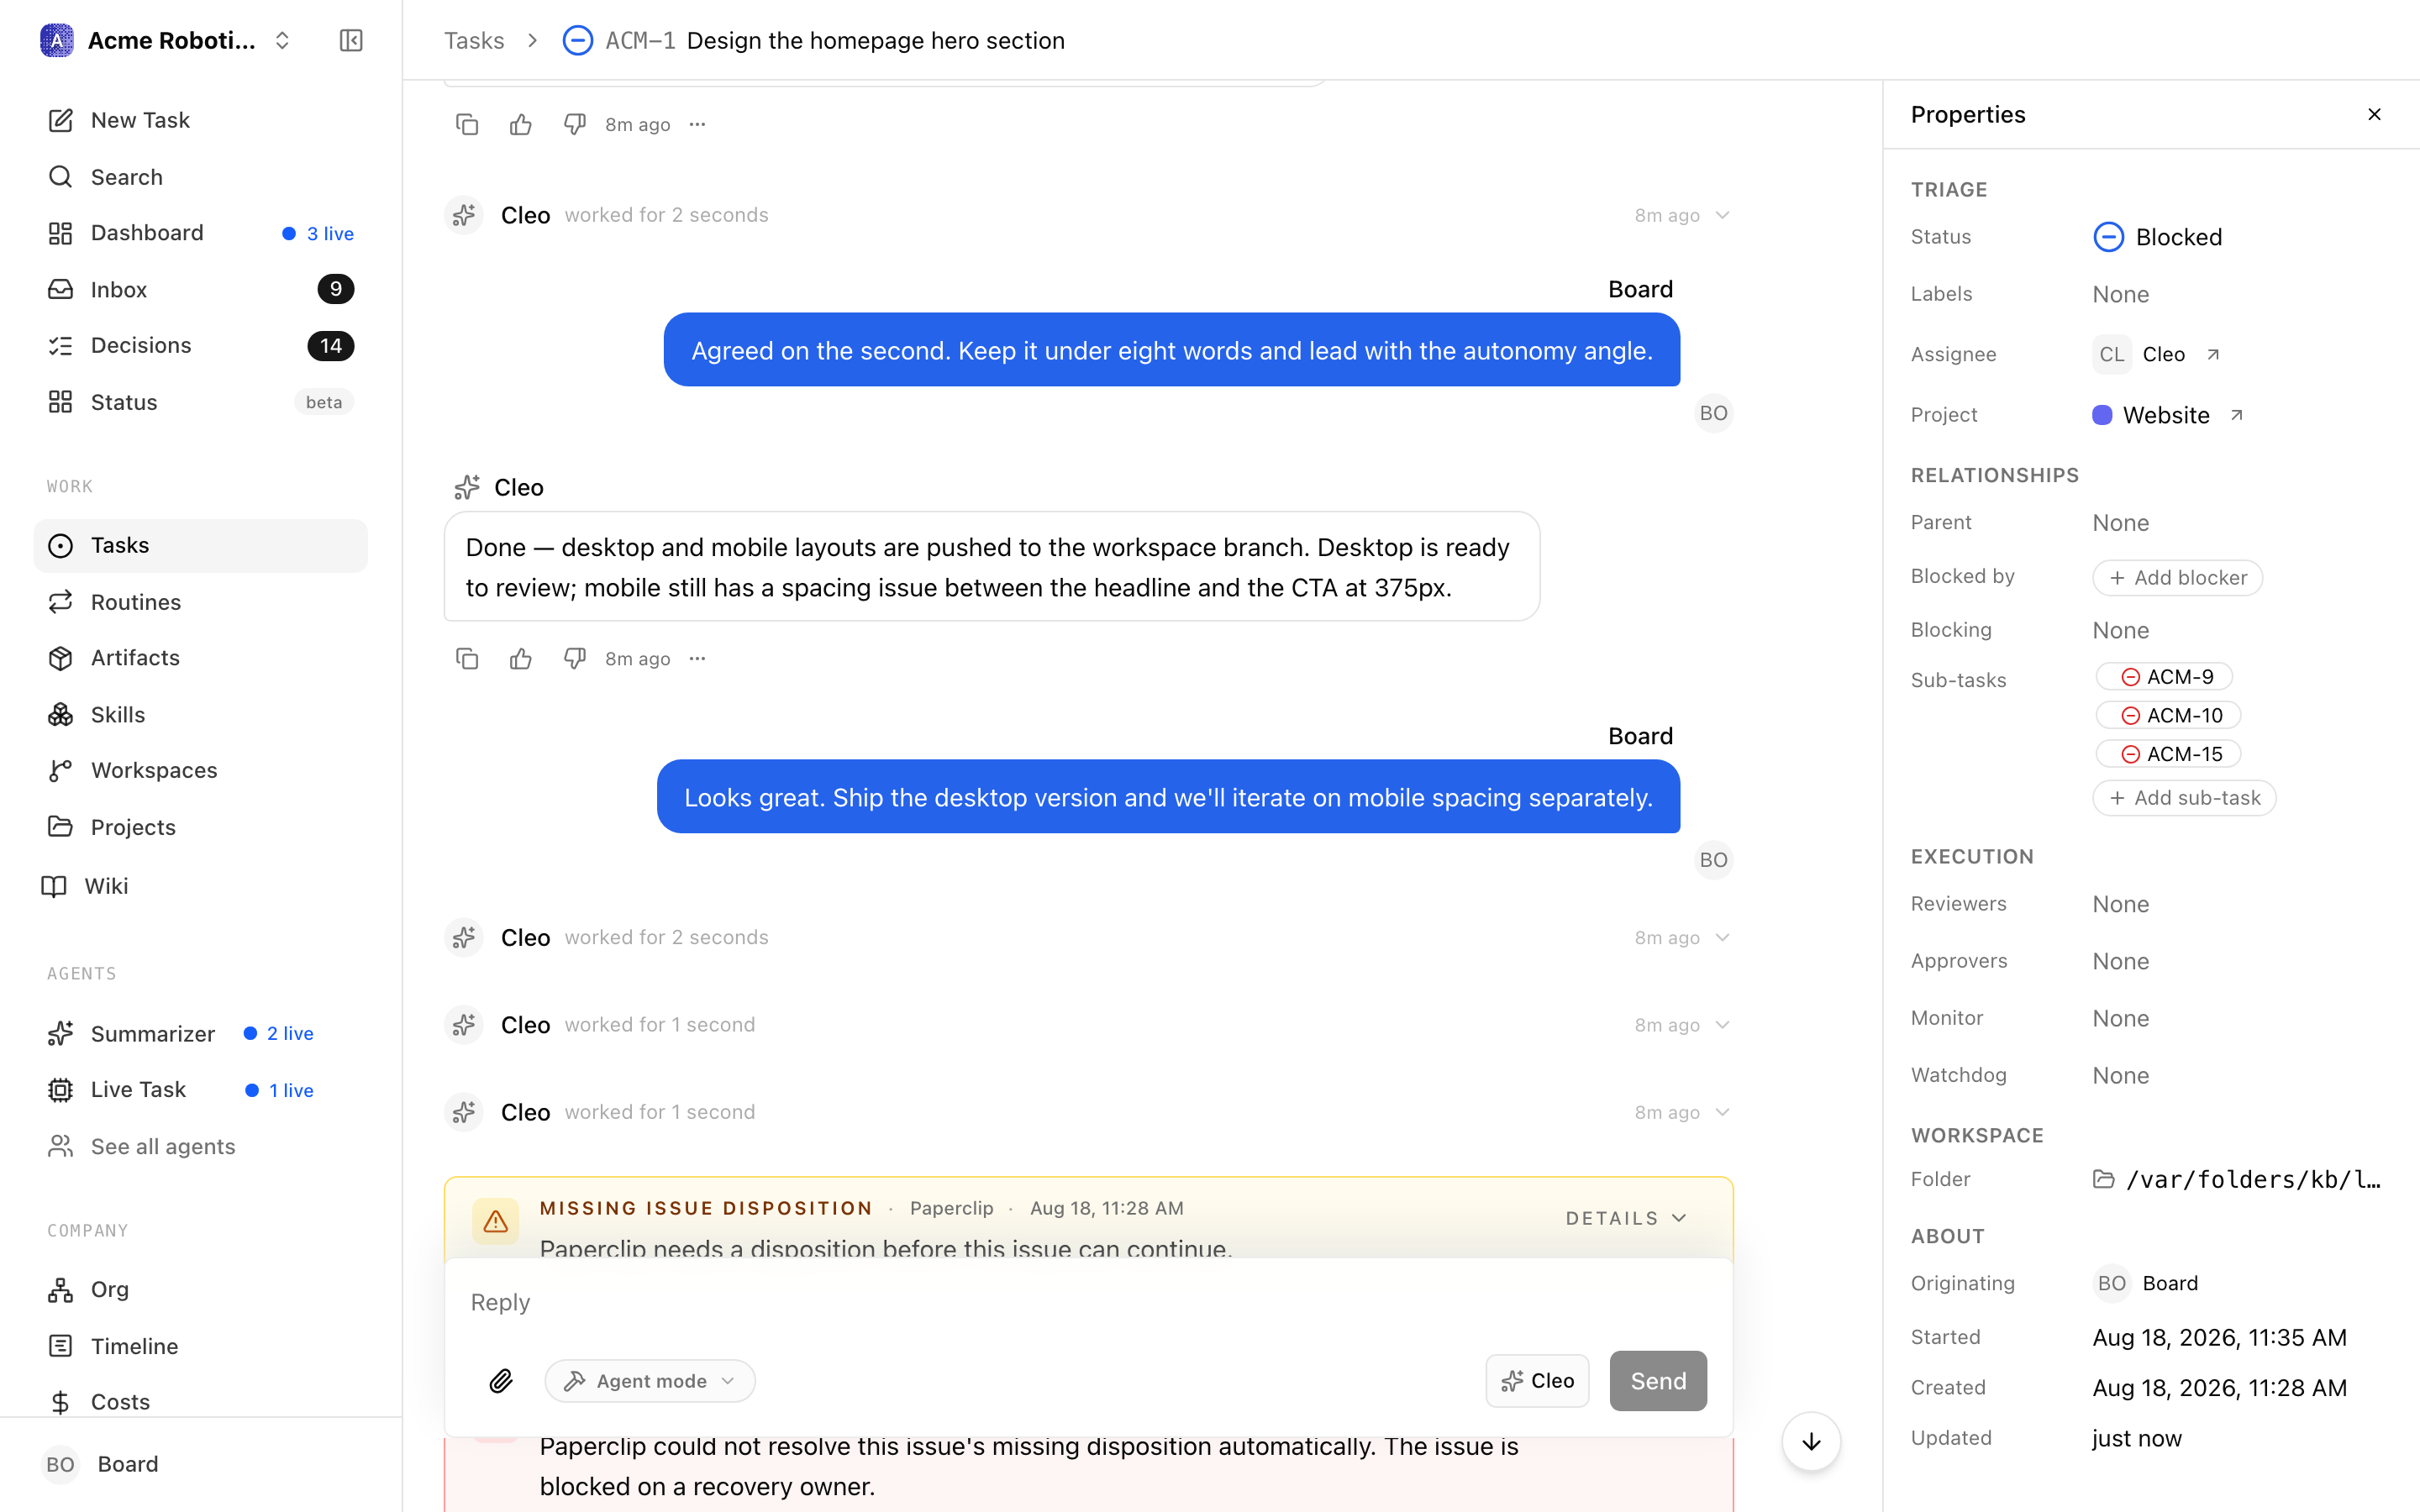The width and height of the screenshot is (2420, 1512).
Task: Open the Website project arrow link
Action: coord(2237,415)
